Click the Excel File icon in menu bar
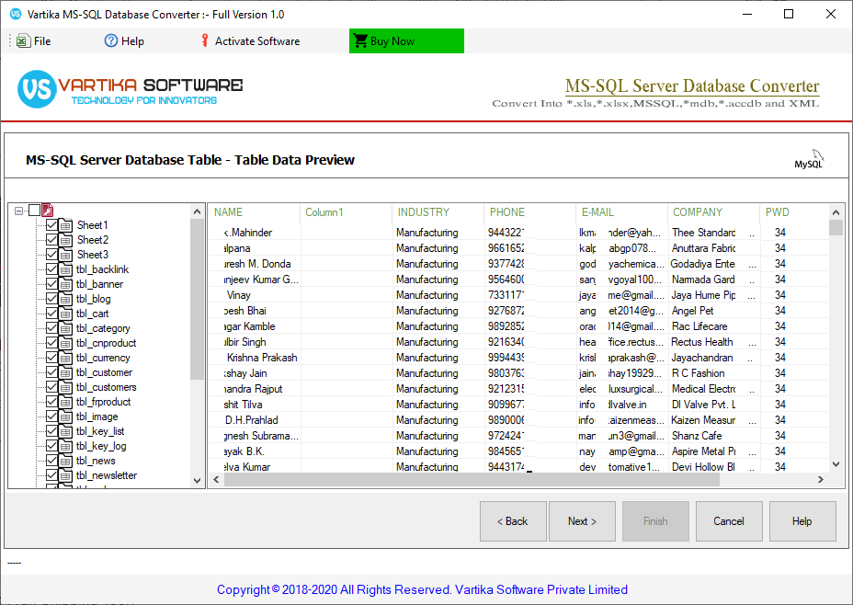 point(23,40)
